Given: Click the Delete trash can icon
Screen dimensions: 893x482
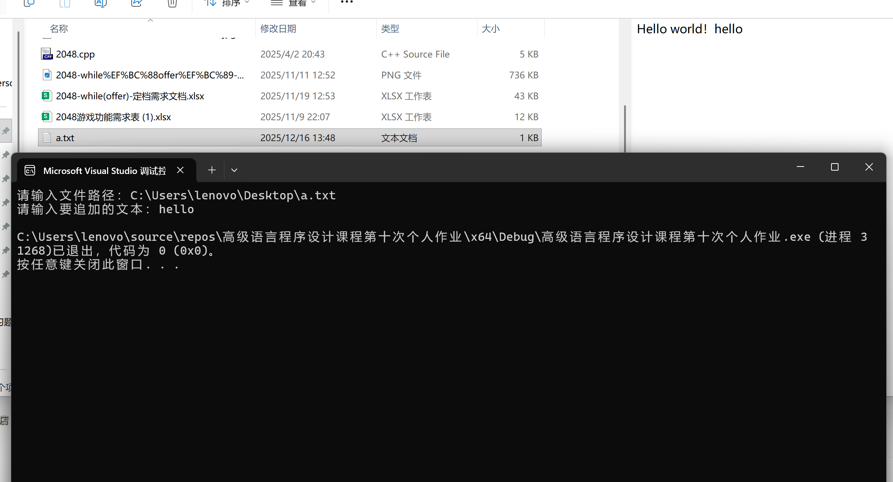Looking at the screenshot, I should [x=172, y=3].
